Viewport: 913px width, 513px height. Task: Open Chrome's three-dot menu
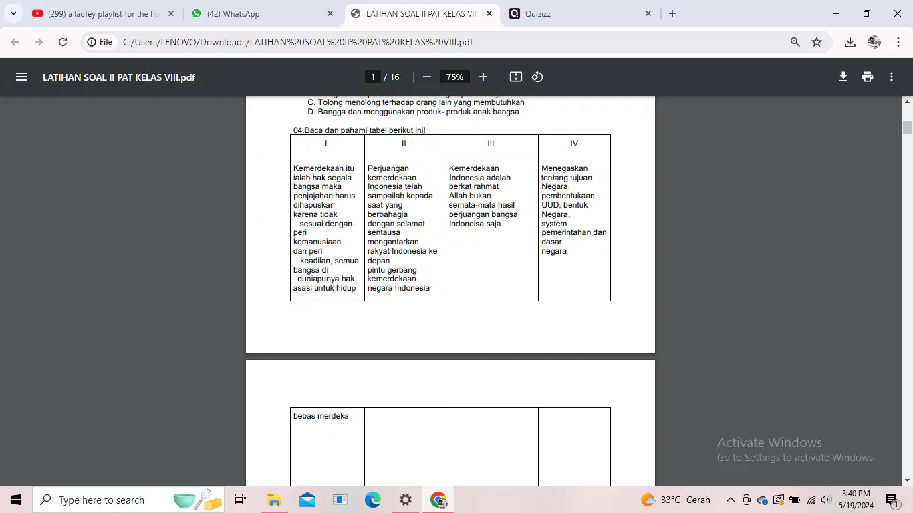point(898,42)
